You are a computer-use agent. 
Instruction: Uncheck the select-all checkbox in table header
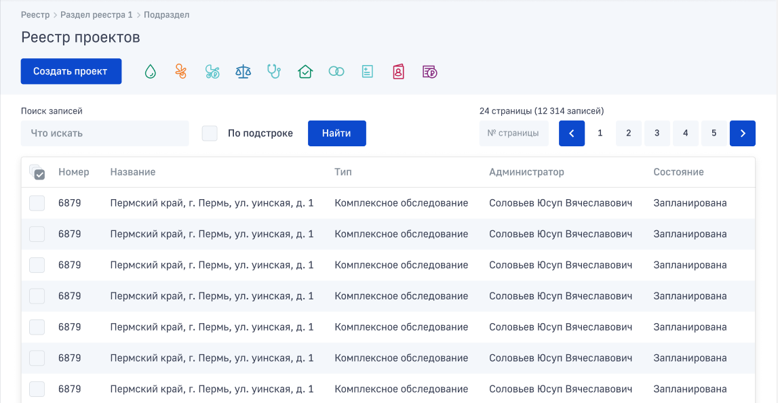click(39, 174)
